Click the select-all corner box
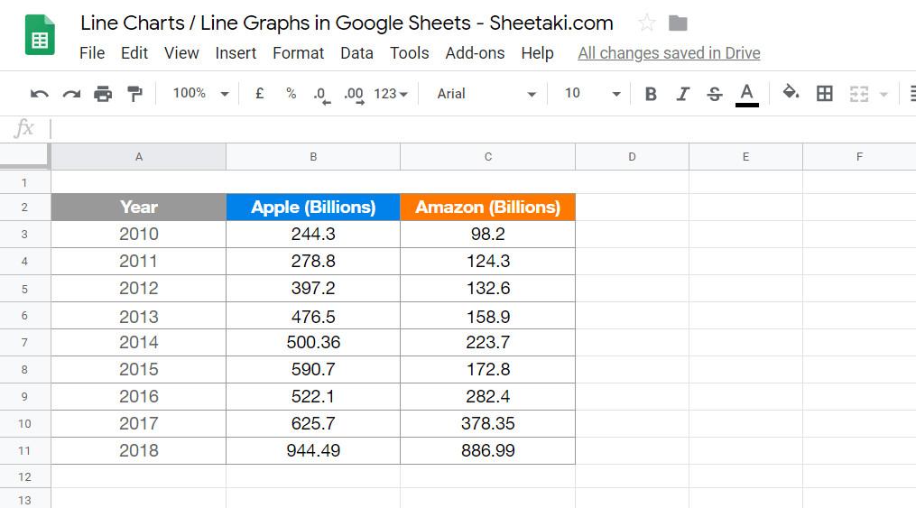The height and width of the screenshot is (508, 916). click(24, 156)
